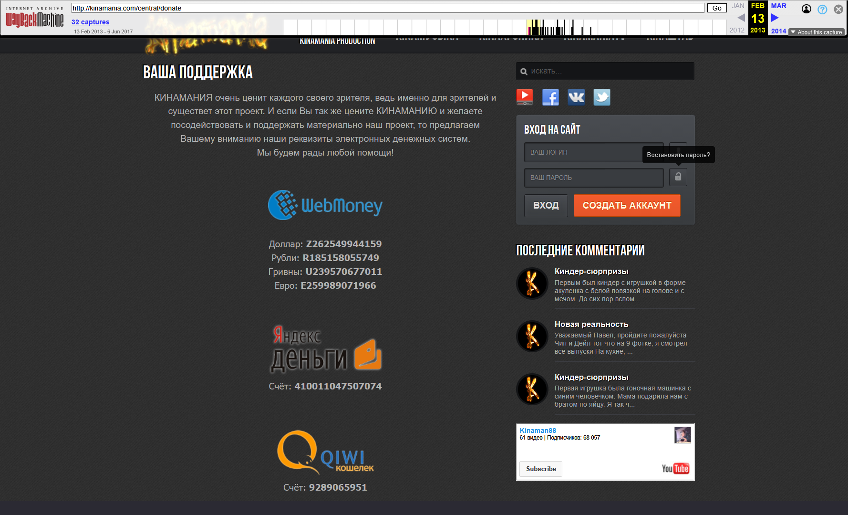Screen dimensions: 848x515
Task: Click the magnifier icon in the search box
Action: (x=524, y=72)
